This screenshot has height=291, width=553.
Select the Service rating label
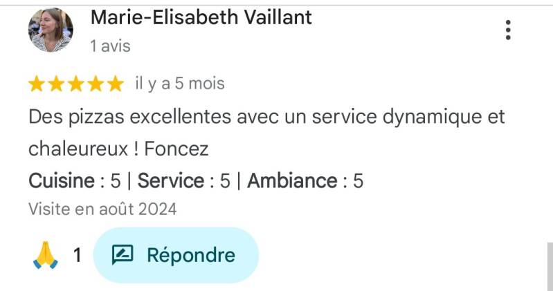click(170, 181)
